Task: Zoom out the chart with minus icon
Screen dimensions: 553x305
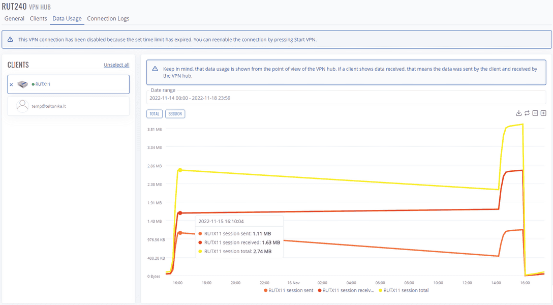Action: click(535, 113)
